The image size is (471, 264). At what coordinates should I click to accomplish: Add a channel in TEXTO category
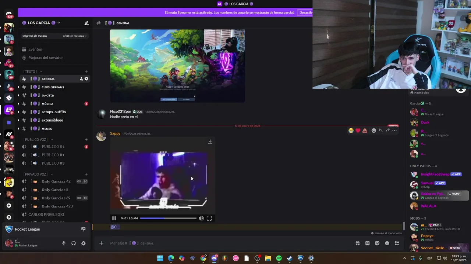pyautogui.click(x=86, y=71)
